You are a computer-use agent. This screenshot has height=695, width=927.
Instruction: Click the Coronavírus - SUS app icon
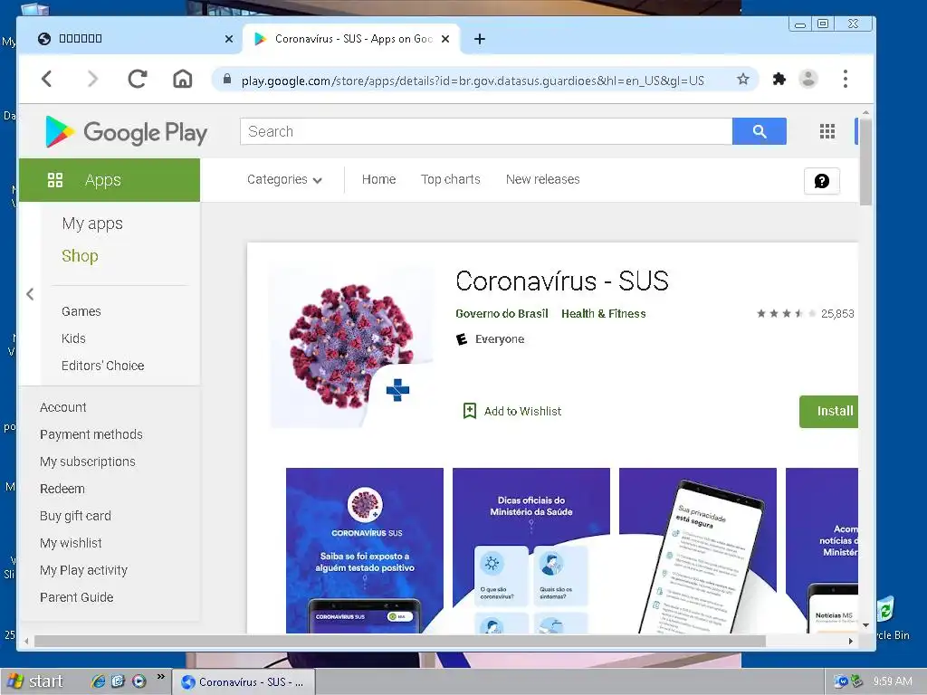click(x=352, y=347)
